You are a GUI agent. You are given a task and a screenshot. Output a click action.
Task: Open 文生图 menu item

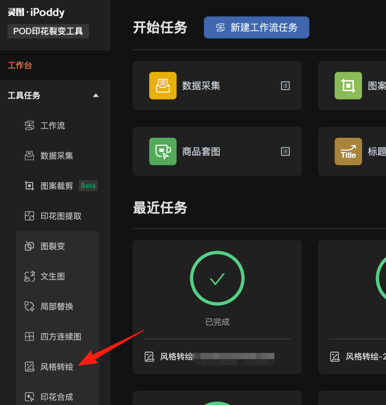(53, 276)
